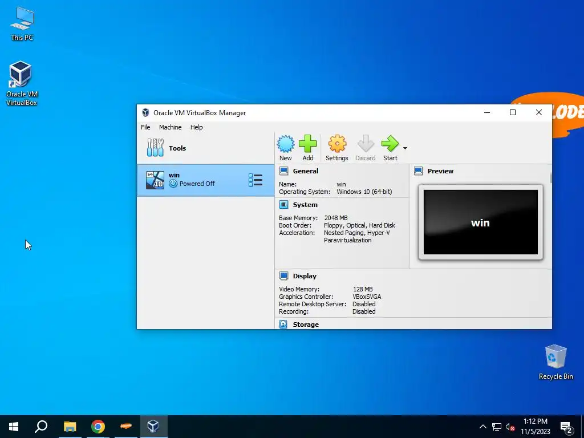Click the Display section screen icon
This screenshot has height=438, width=584.
(x=284, y=276)
